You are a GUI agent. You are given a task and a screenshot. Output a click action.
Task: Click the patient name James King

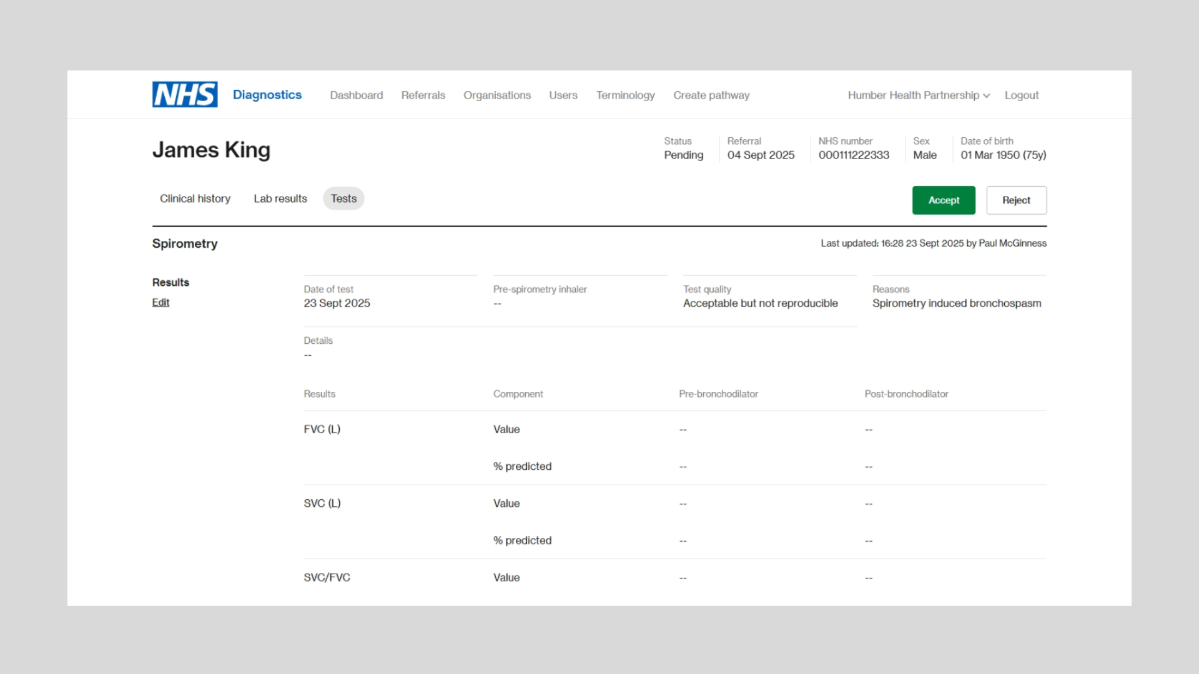point(211,150)
